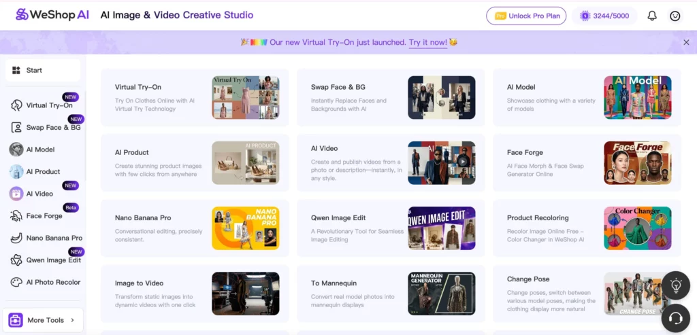697x335 pixels.
Task: Select Swap Face & BG label in sidebar
Action: (53, 128)
